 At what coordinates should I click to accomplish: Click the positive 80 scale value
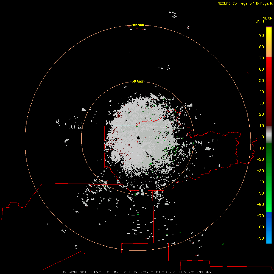point(262,47)
